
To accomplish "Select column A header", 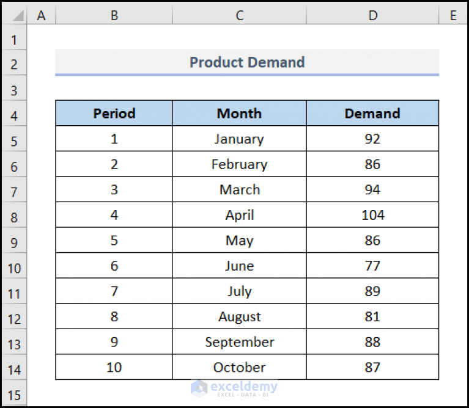I will coord(42,15).
